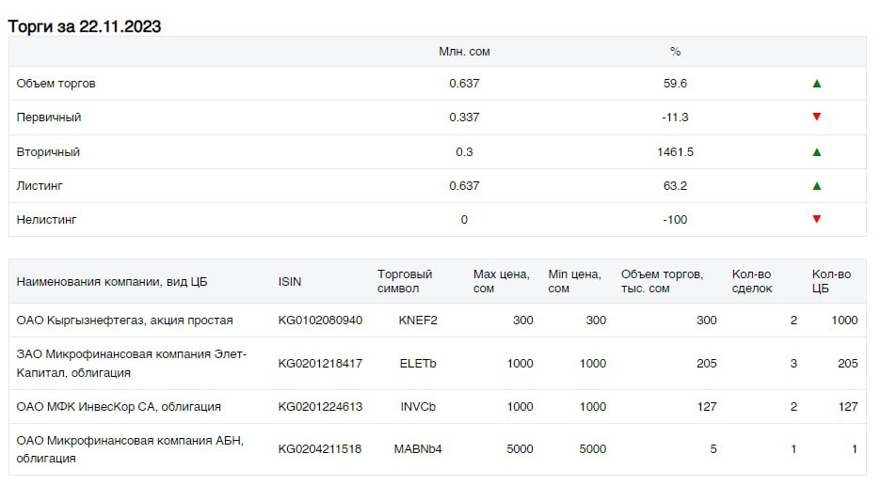881x485 pixels.
Task: Select ОАО Кыргызнефтегаз, акция простая row
Action: click(x=437, y=321)
